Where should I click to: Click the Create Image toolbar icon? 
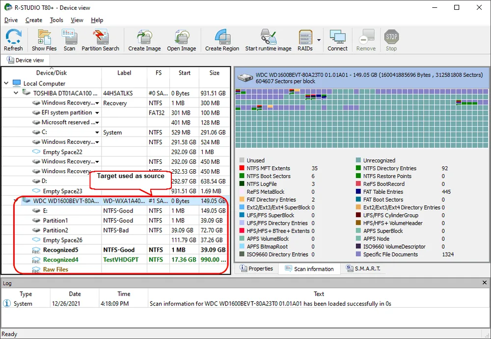[x=144, y=40]
